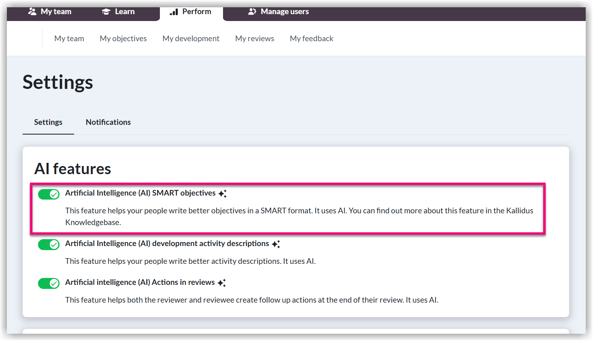Screen dimensions: 593x341
Task: Go to My objectives
Action: tap(123, 38)
